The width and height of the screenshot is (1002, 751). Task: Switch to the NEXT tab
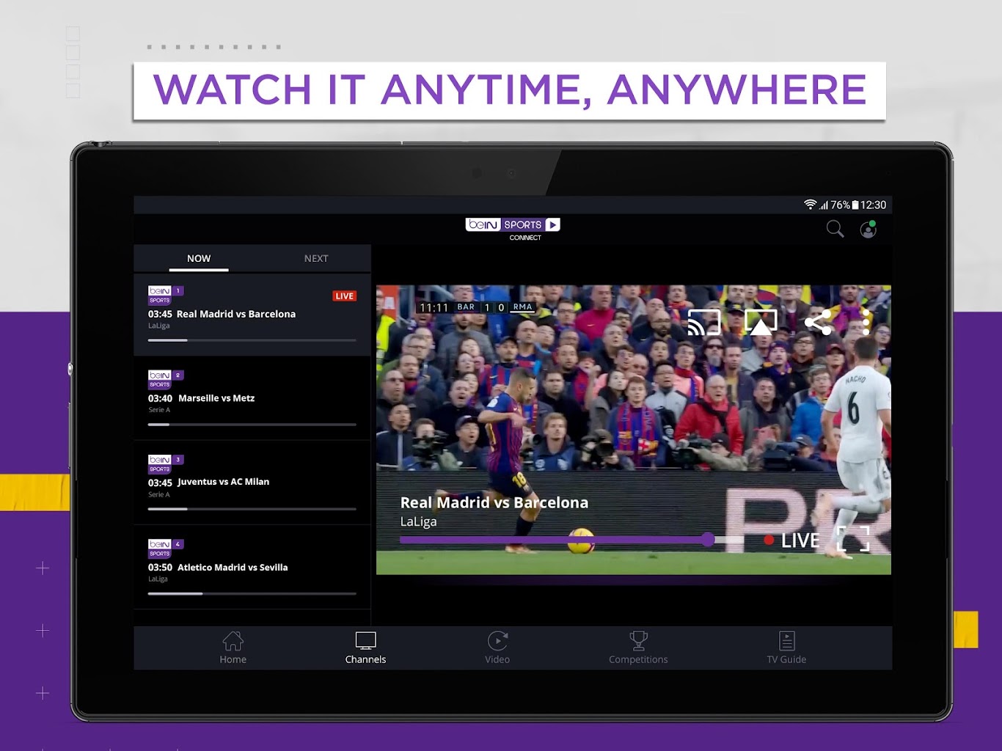[x=316, y=258]
